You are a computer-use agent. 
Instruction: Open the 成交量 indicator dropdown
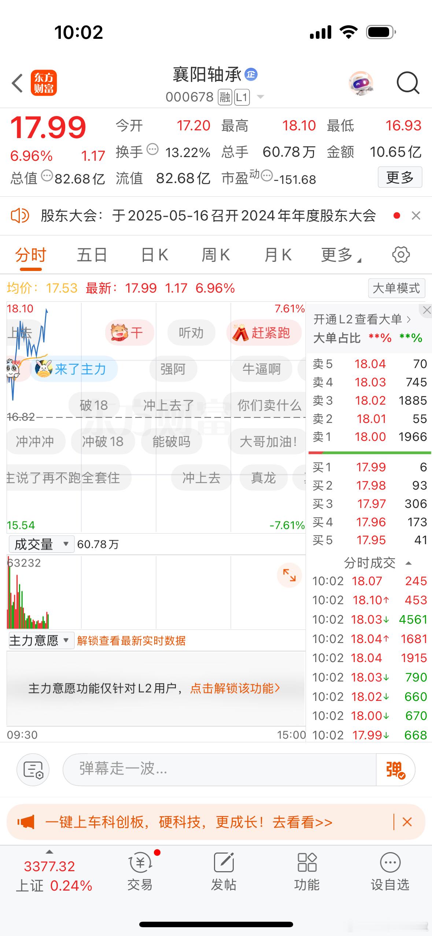(41, 544)
